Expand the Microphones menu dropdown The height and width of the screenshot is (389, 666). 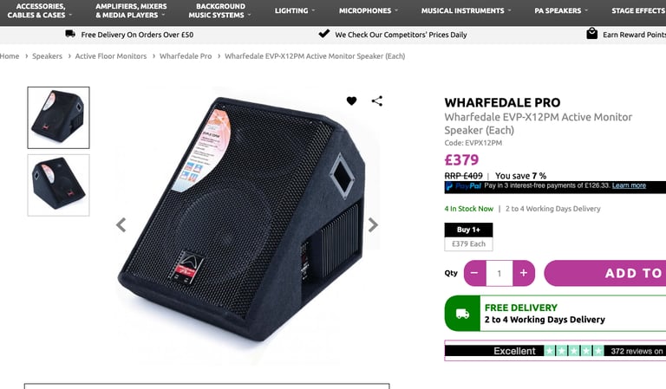[x=369, y=11]
